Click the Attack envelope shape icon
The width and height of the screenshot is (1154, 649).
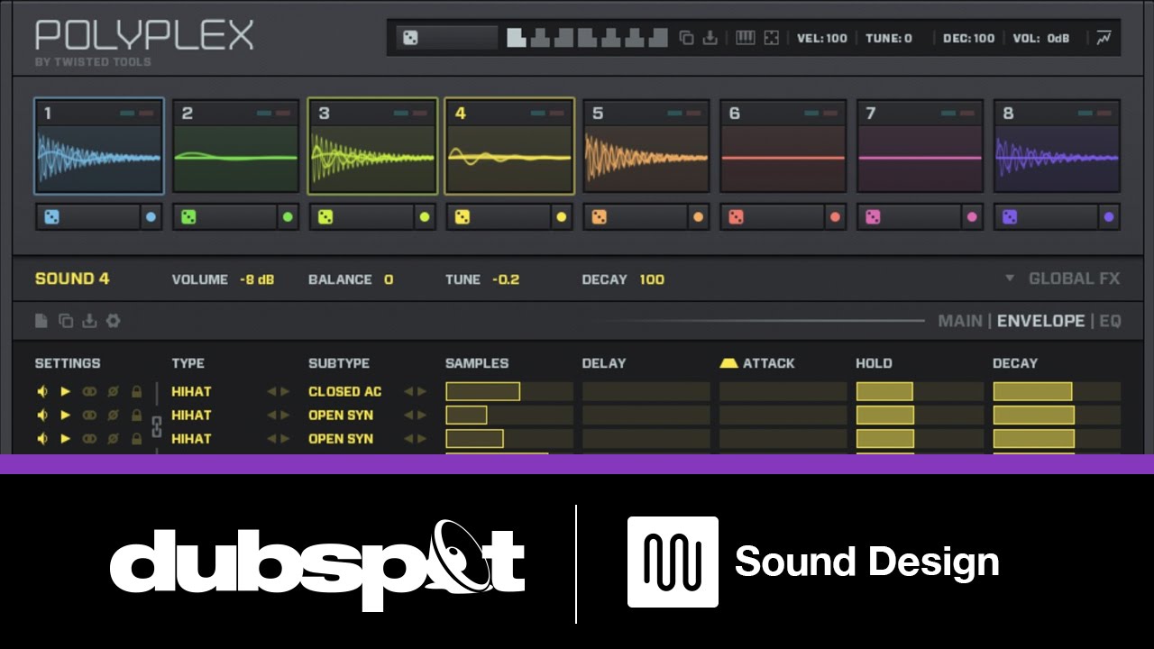[728, 363]
